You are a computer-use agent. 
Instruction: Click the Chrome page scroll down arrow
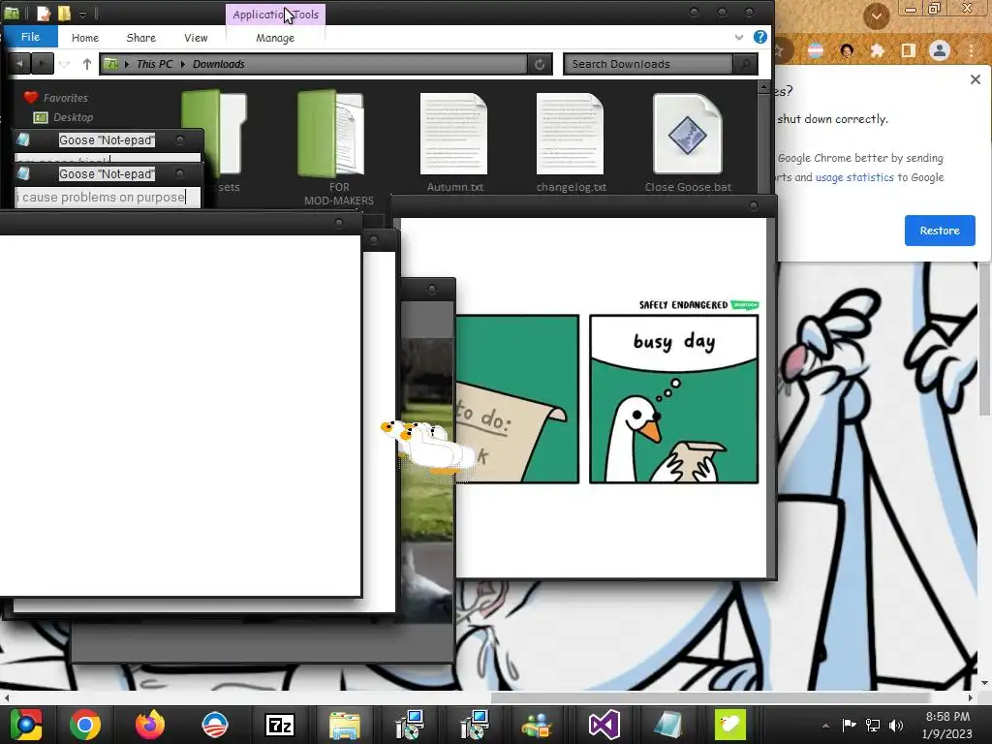click(984, 683)
